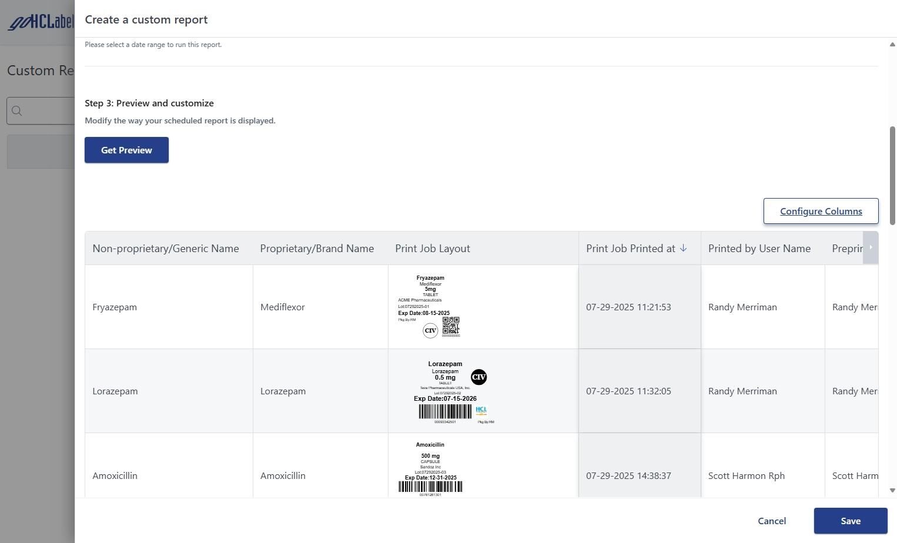Viewport: 897px width, 543px height.
Task: Click the table's right scroll arrow
Action: [x=871, y=247]
